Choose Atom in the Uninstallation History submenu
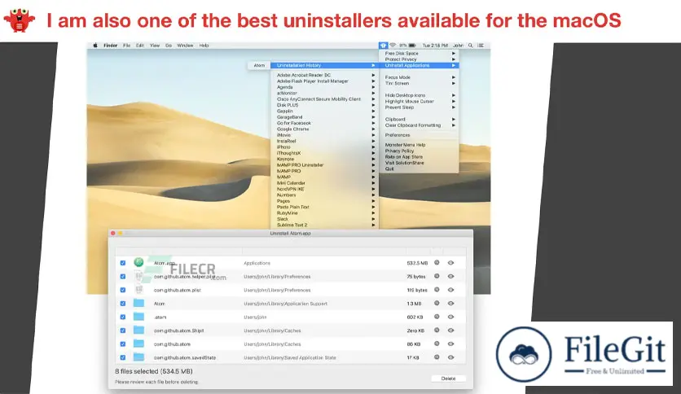681x394 pixels. click(259, 65)
